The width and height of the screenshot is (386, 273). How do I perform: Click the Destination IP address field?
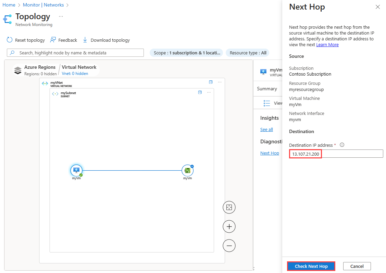click(x=336, y=154)
